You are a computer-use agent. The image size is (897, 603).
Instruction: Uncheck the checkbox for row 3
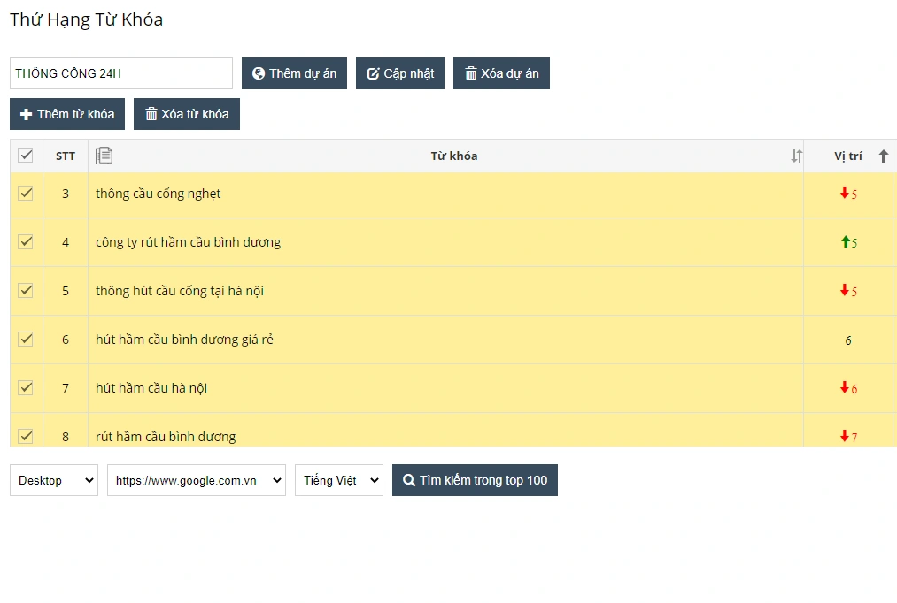[26, 194]
